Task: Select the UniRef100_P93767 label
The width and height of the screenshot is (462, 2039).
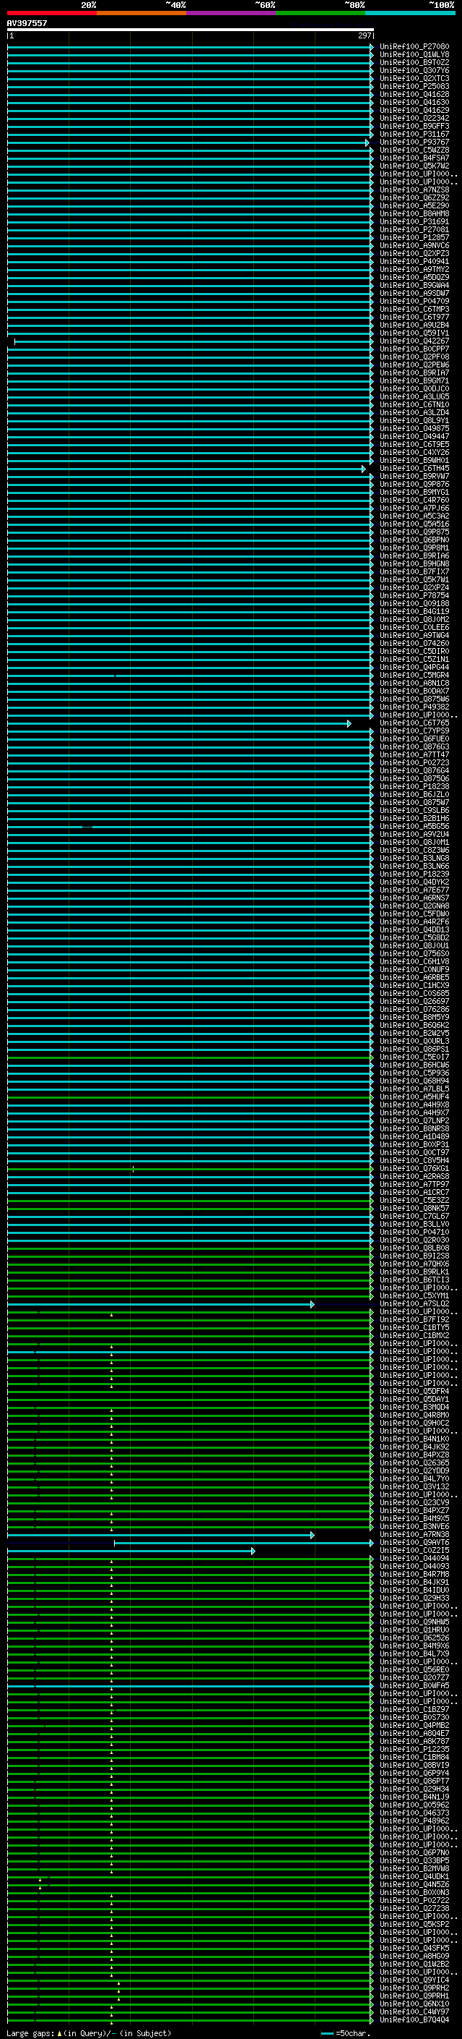Action: [414, 142]
